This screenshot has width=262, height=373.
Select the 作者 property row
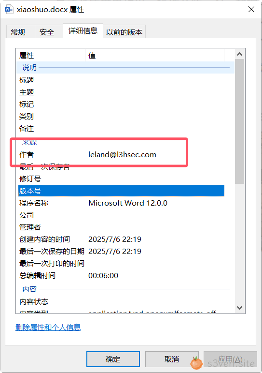click(121, 155)
